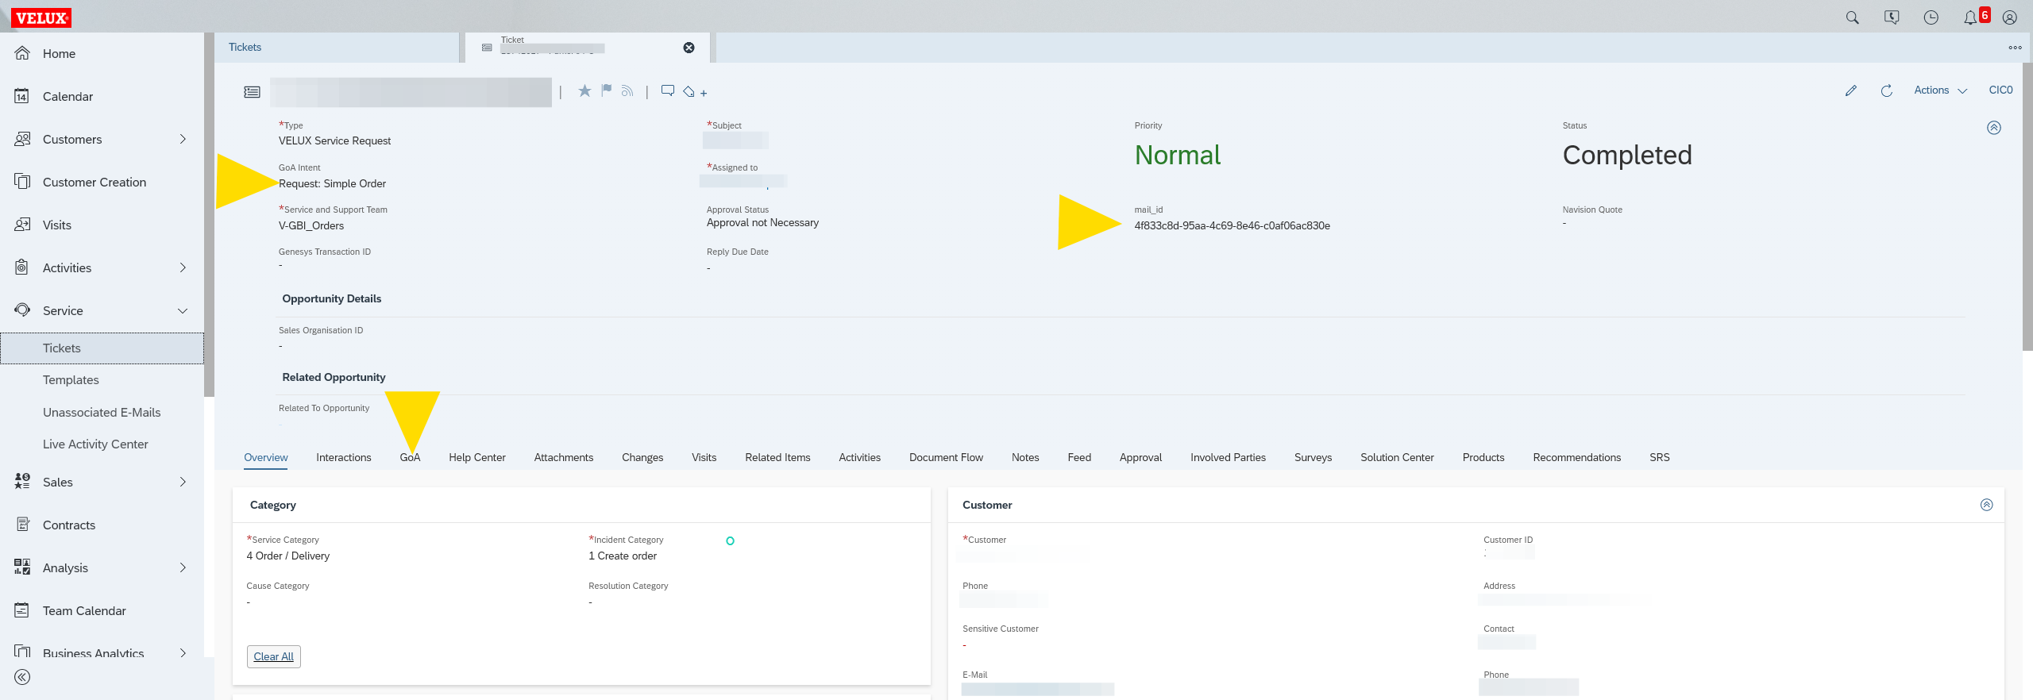Open the recent history clock icon
2033x700 pixels.
1931,17
